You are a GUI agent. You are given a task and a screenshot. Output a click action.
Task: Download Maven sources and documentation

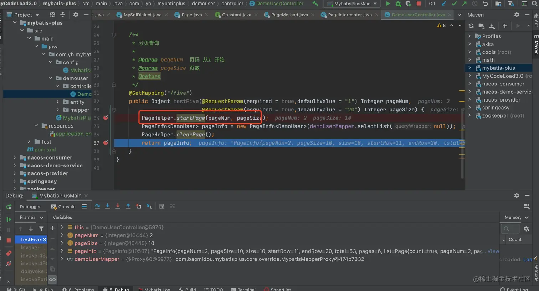[x=492, y=26]
